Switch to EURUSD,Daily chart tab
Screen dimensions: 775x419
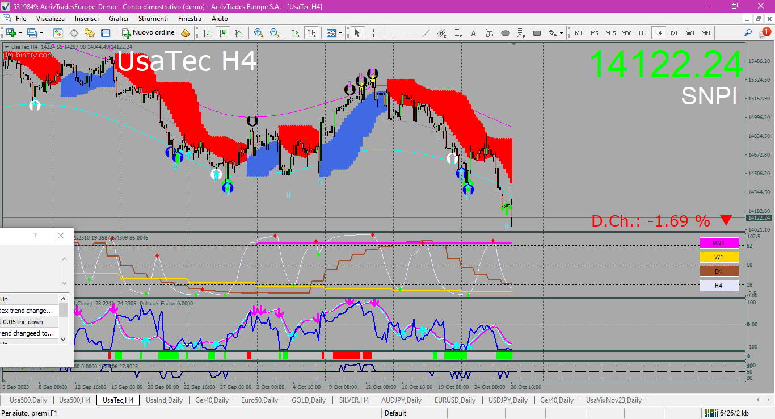454,400
